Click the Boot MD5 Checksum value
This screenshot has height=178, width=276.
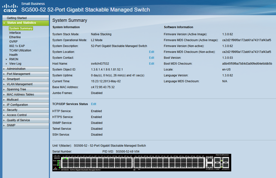point(247,64)
